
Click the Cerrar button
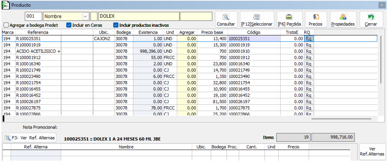(371, 20)
